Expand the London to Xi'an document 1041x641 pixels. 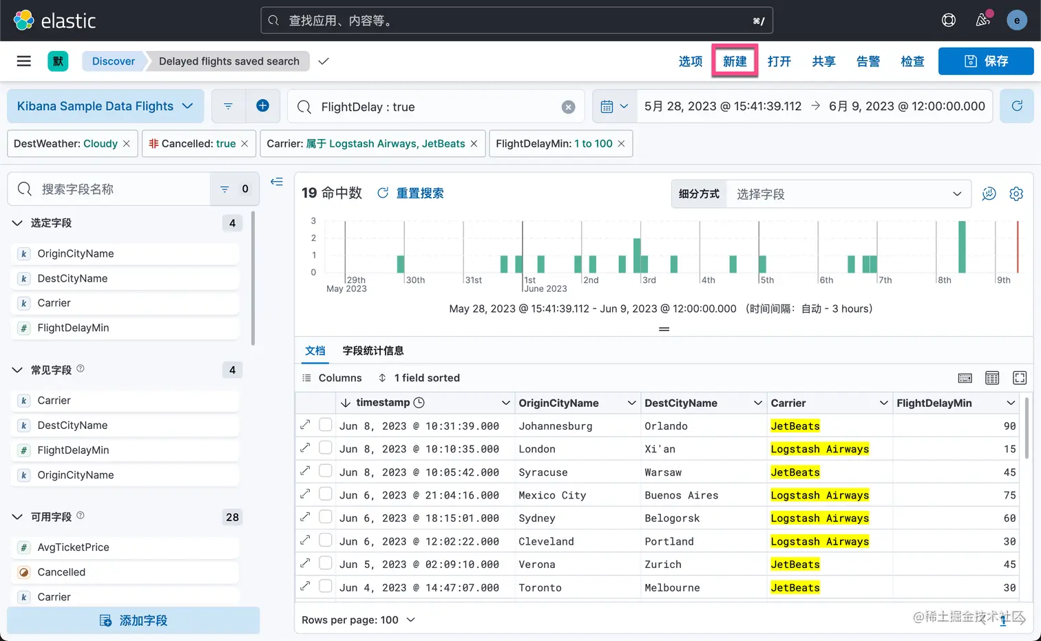(305, 448)
